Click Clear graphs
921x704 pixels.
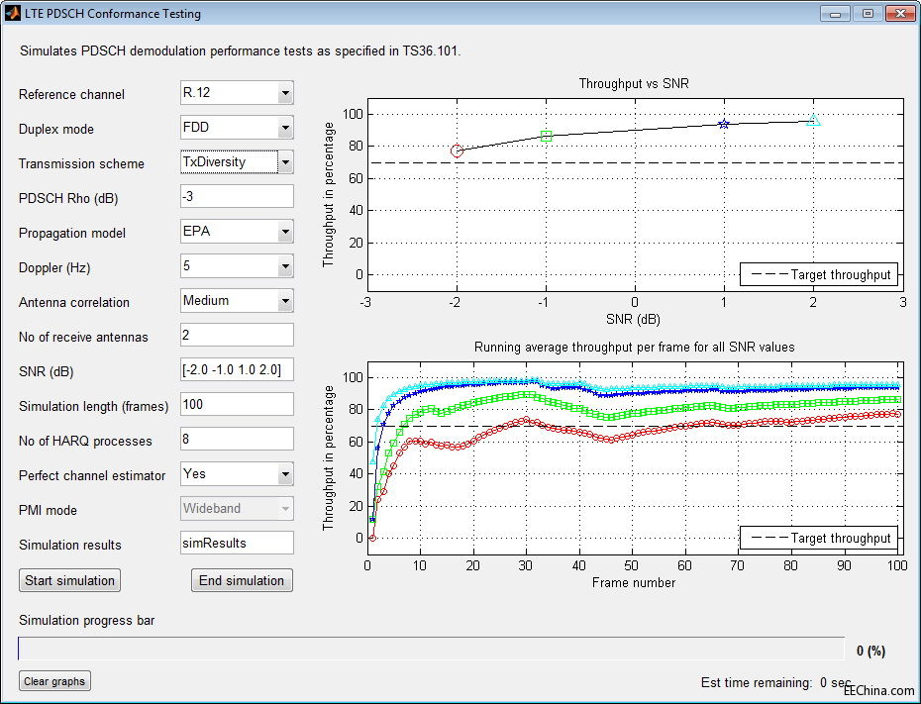tap(53, 680)
